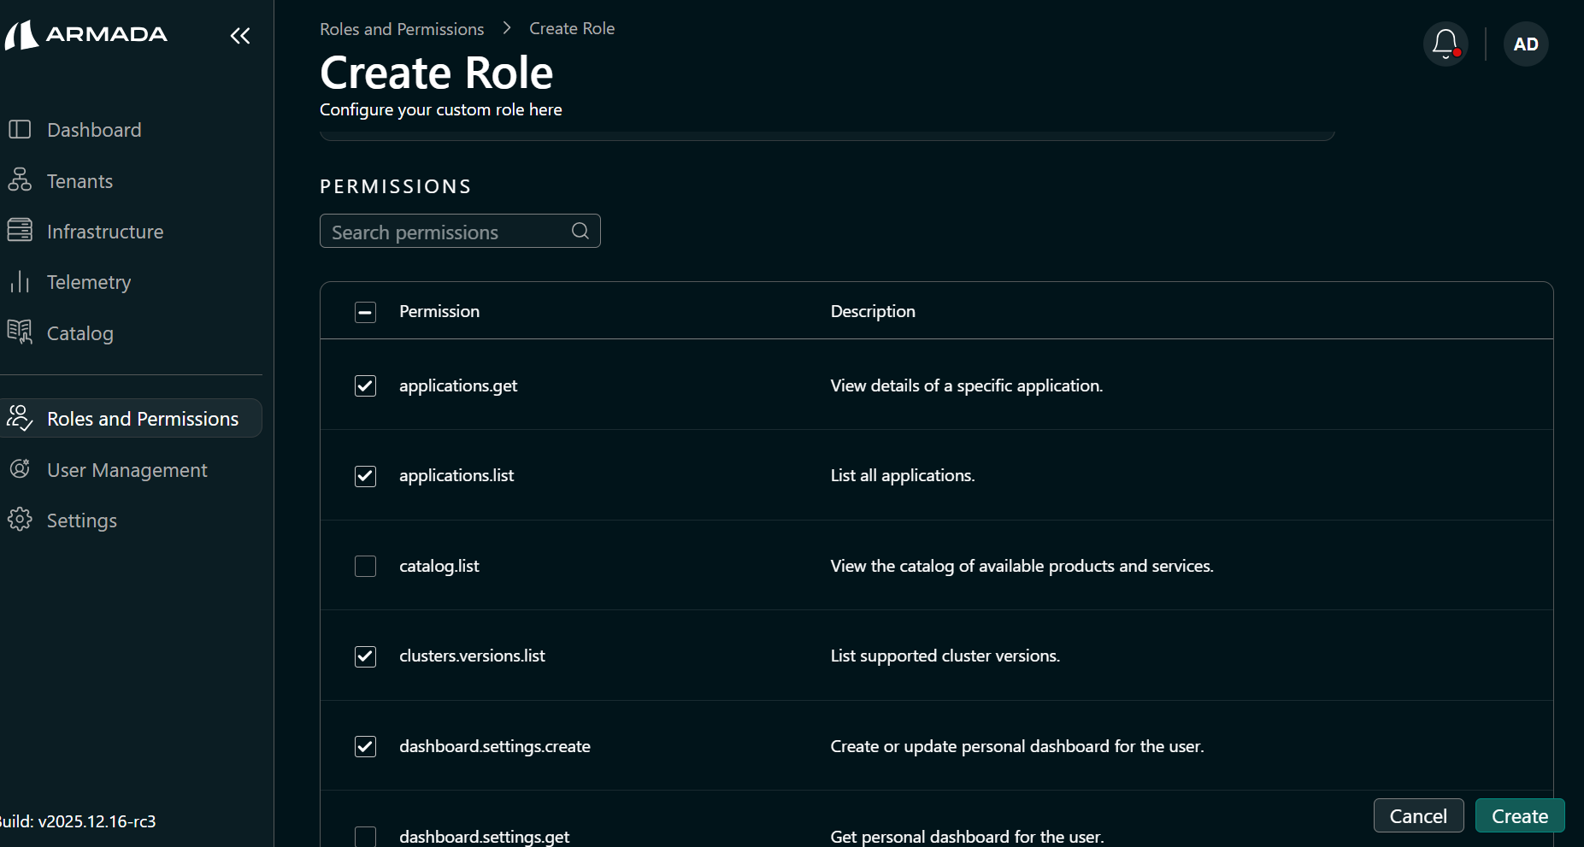Click the Armada logo
This screenshot has width=1584, height=847.
(86, 34)
